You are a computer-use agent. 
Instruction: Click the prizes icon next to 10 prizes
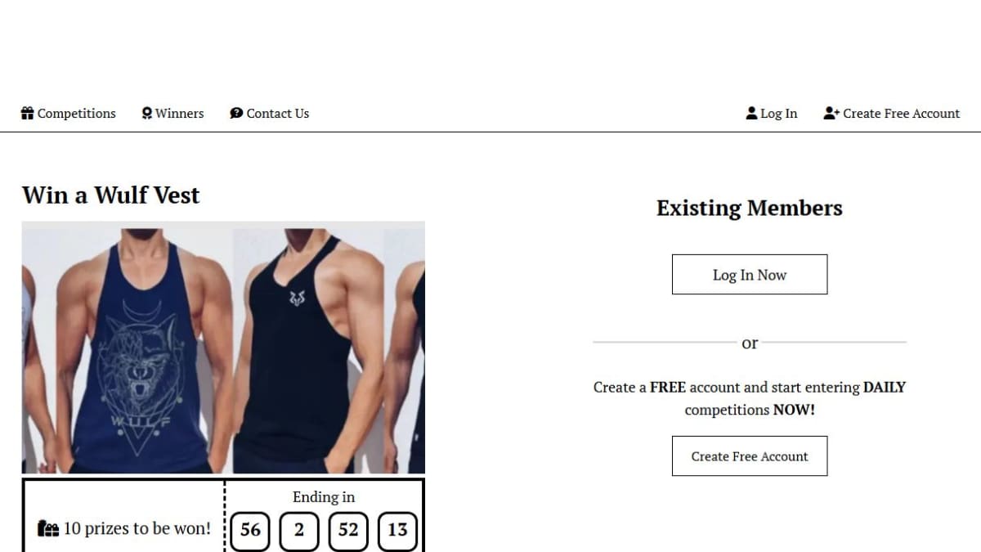[x=48, y=529]
